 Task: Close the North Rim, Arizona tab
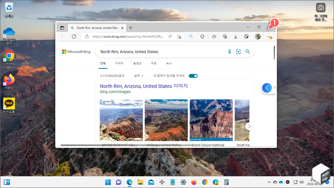(x=122, y=28)
